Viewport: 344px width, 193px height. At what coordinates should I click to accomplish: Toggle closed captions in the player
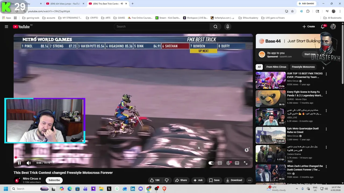(x=220, y=163)
